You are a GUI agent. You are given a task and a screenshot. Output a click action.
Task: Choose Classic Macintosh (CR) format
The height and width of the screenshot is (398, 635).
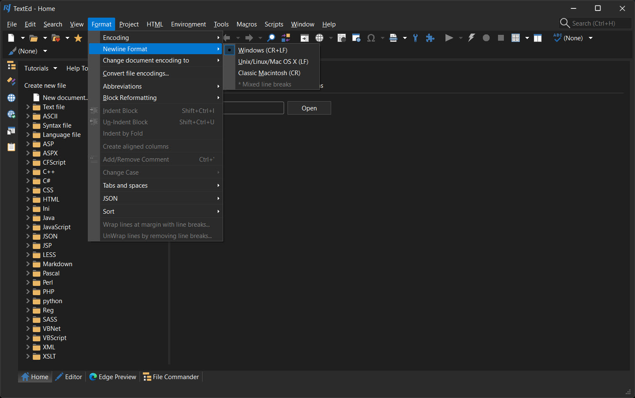tap(269, 73)
